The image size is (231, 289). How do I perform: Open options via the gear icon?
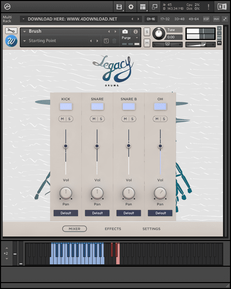(x=131, y=7)
